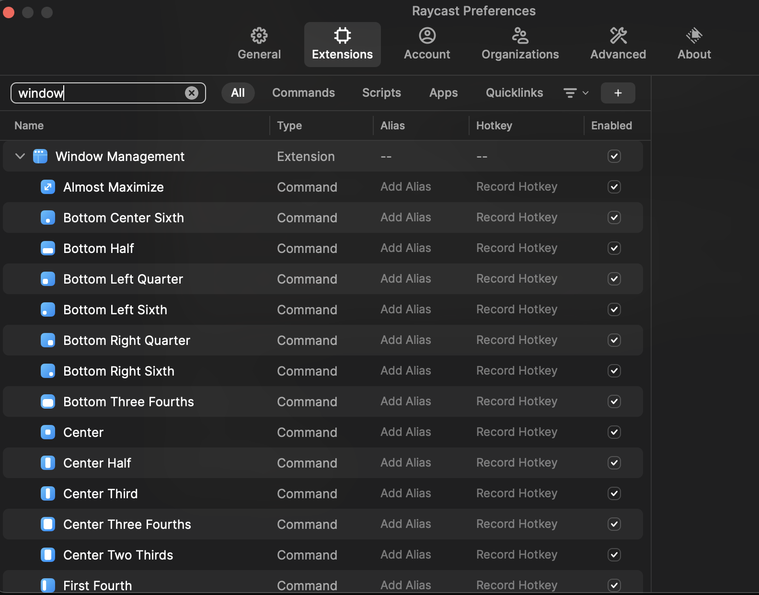The image size is (759, 595).
Task: Filter list by Commands
Action: click(303, 93)
